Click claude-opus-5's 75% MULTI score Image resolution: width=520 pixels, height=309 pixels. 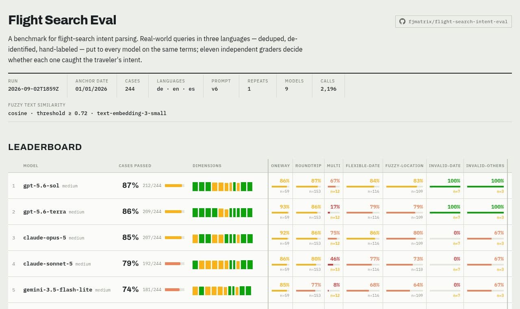pos(335,233)
